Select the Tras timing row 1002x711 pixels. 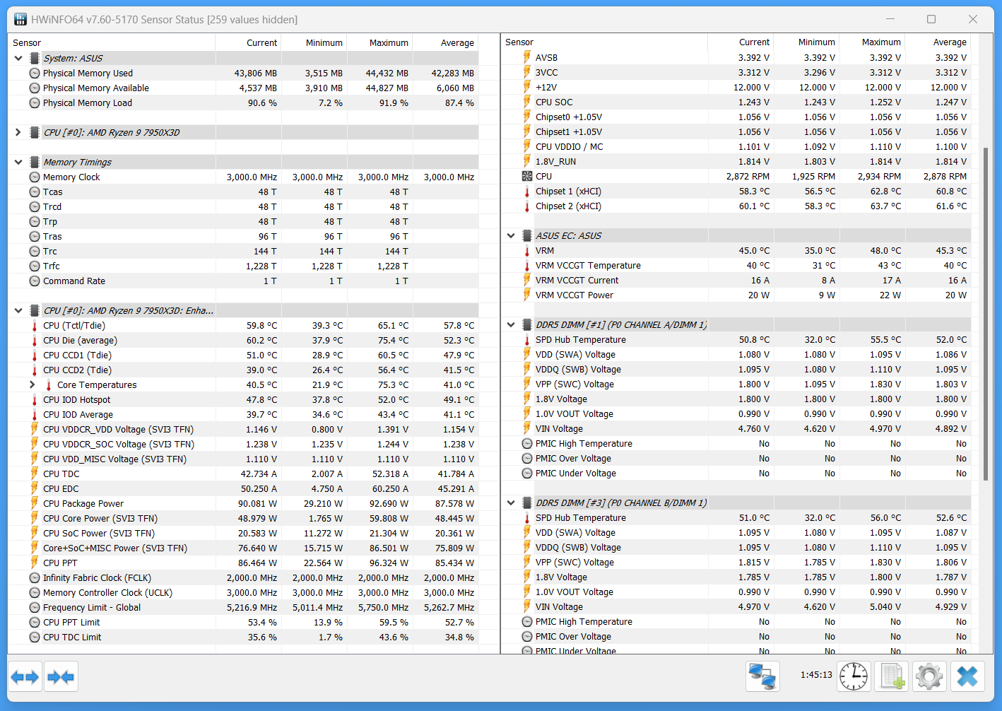tap(244, 237)
